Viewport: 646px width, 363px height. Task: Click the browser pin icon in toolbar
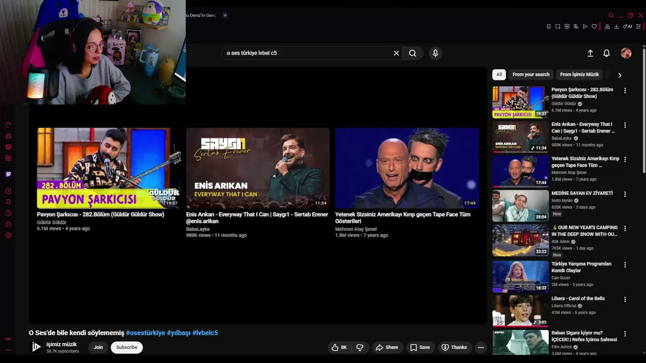click(549, 27)
